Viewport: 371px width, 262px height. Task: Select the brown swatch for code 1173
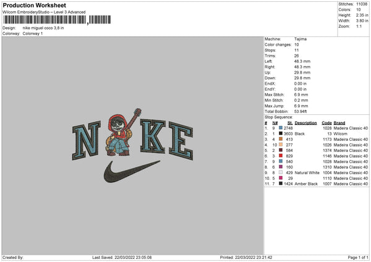click(281, 139)
